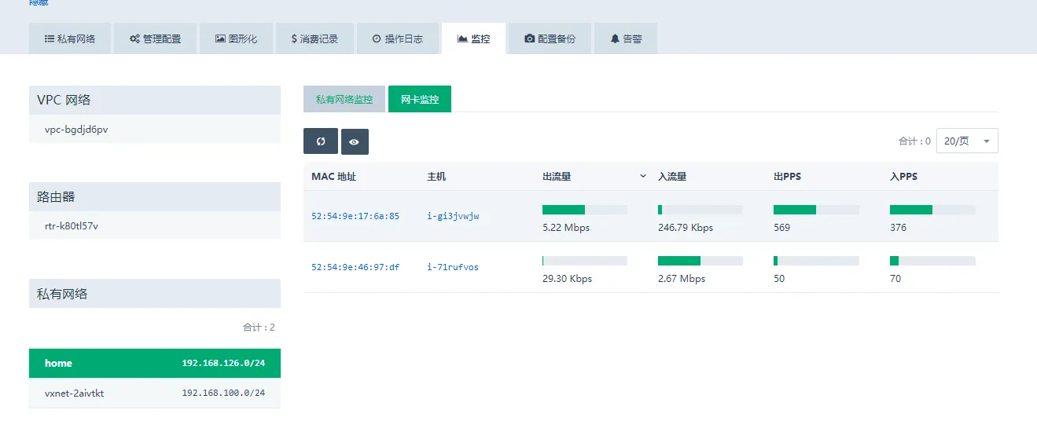This screenshot has height=443, width=1037.
Task: Open MAC address 52:54:9e:17:6a:85 link
Action: pyautogui.click(x=355, y=216)
